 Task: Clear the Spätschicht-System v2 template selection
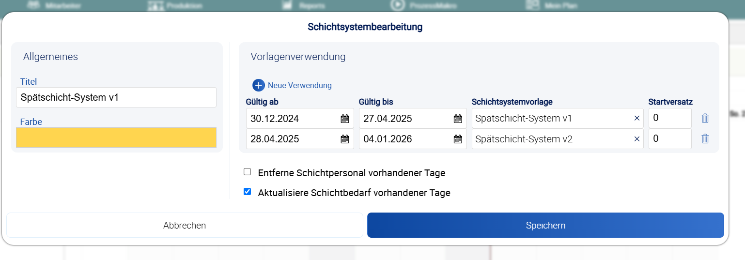pyautogui.click(x=637, y=139)
